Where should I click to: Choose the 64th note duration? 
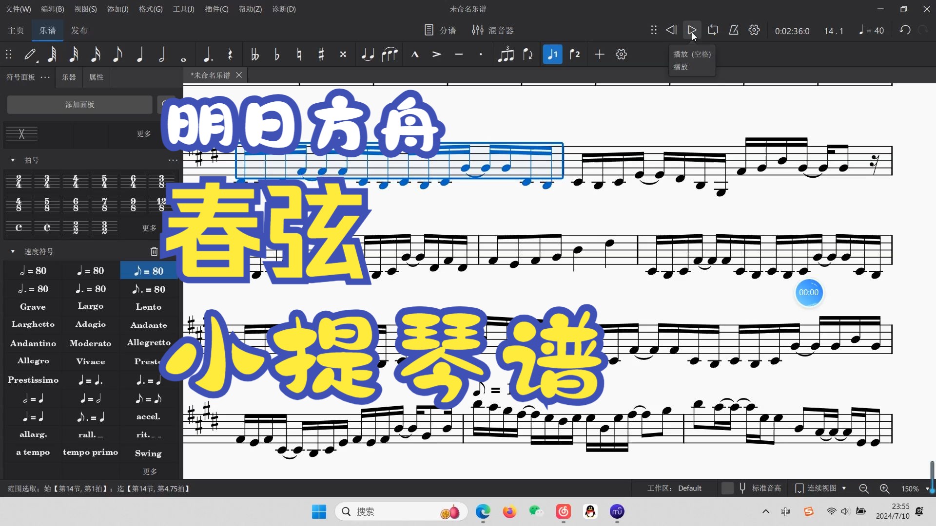coord(52,55)
